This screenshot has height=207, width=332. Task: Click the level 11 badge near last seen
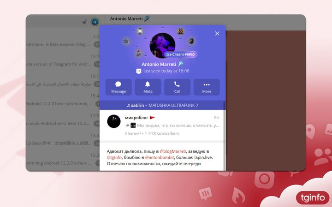coord(138,71)
